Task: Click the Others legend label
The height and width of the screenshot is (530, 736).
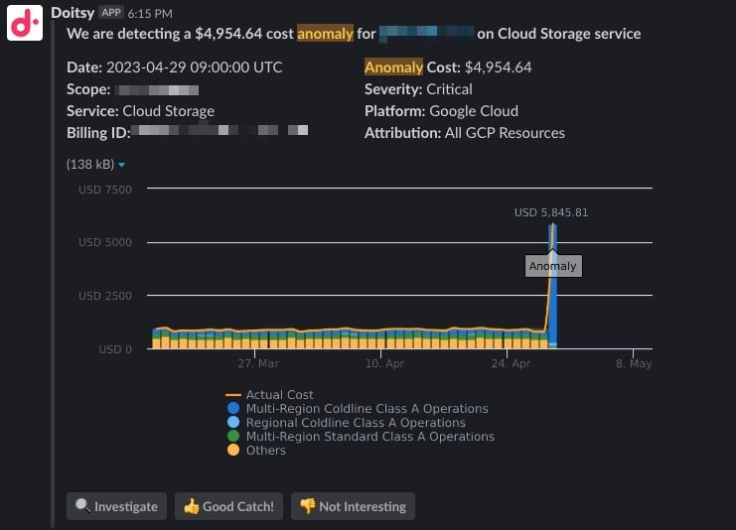Action: [x=265, y=451]
